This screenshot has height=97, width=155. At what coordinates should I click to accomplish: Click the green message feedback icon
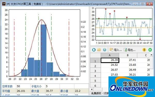click(x=150, y=50)
